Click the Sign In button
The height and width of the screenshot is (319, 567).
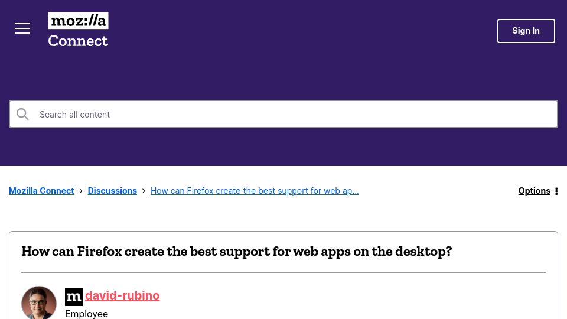526,31
